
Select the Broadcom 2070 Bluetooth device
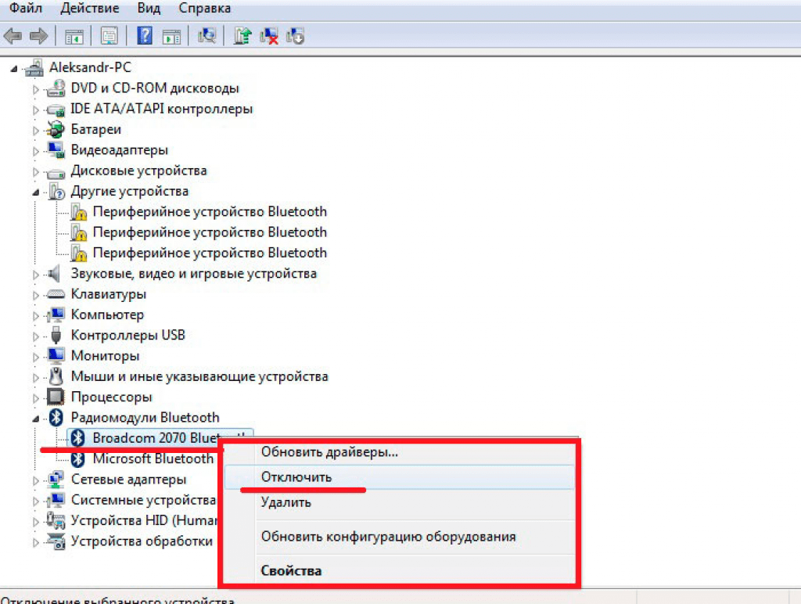tap(160, 438)
